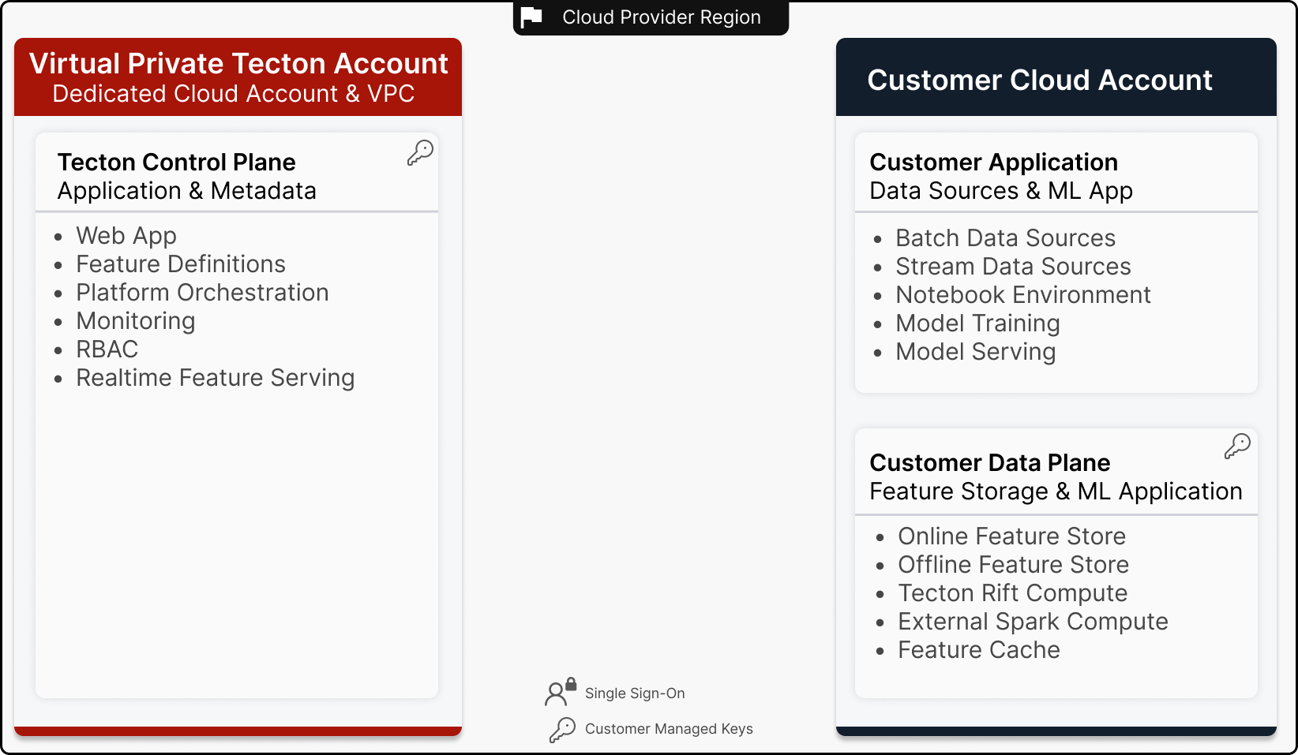The height and width of the screenshot is (755, 1298).
Task: Click the flag icon beside Cloud Provider Region
Action: pyautogui.click(x=531, y=17)
